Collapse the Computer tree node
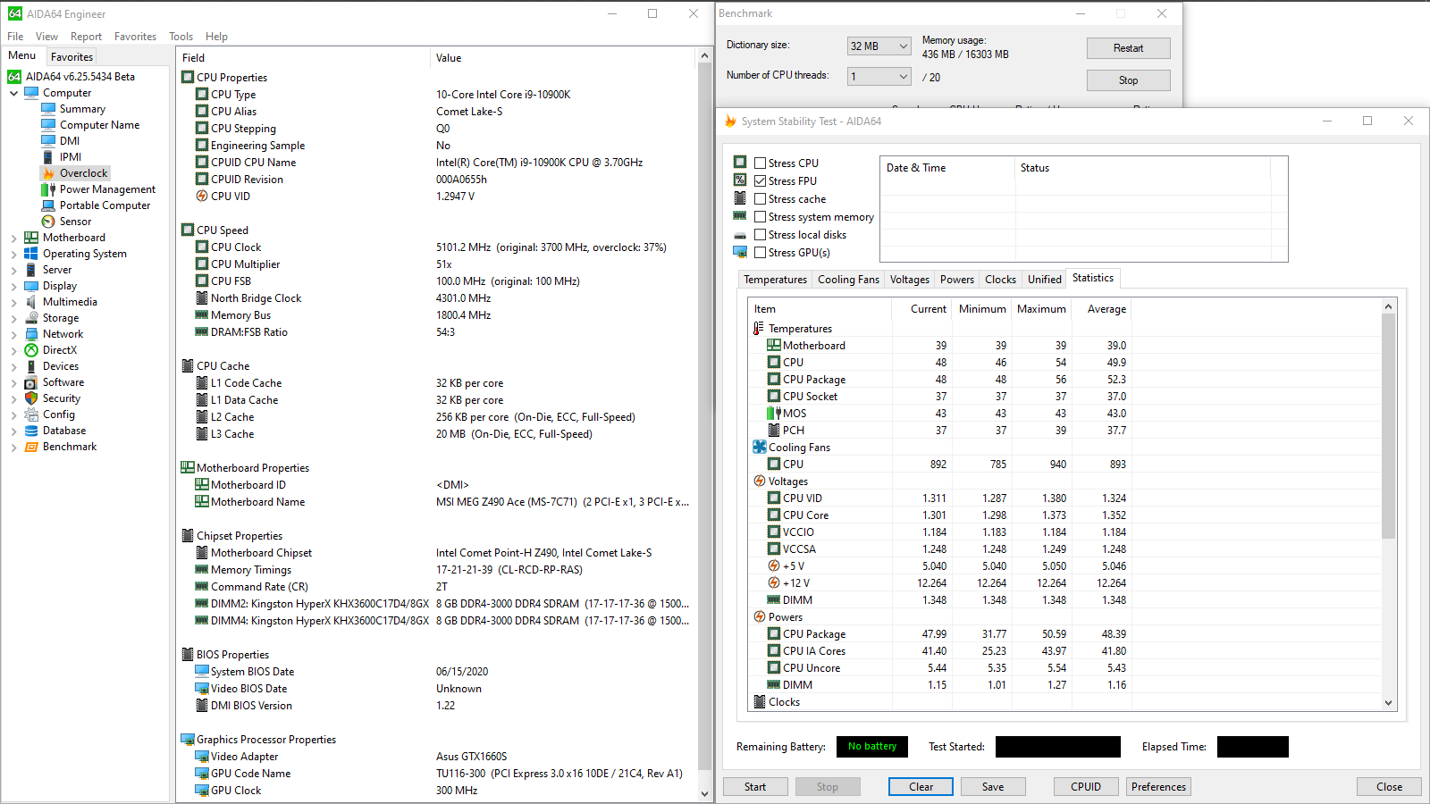Screen dimensions: 1430x804 pos(14,93)
